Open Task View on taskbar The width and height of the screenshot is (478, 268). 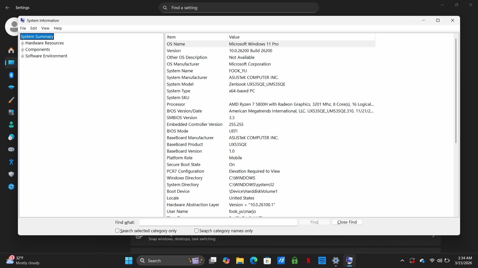click(212, 261)
